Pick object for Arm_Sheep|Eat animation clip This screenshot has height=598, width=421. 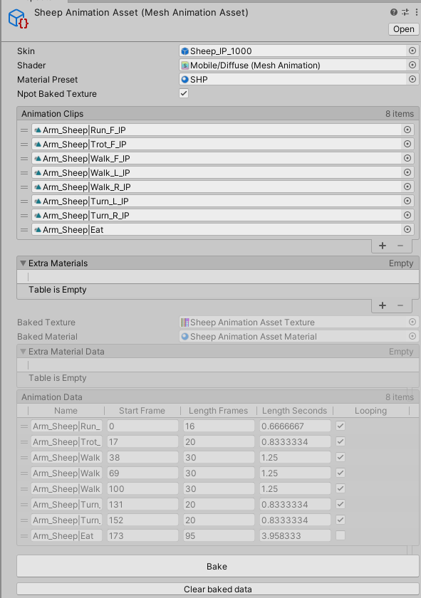(x=407, y=229)
